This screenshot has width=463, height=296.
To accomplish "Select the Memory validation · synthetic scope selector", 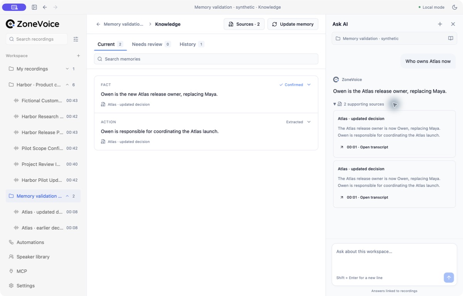I will [394, 38].
